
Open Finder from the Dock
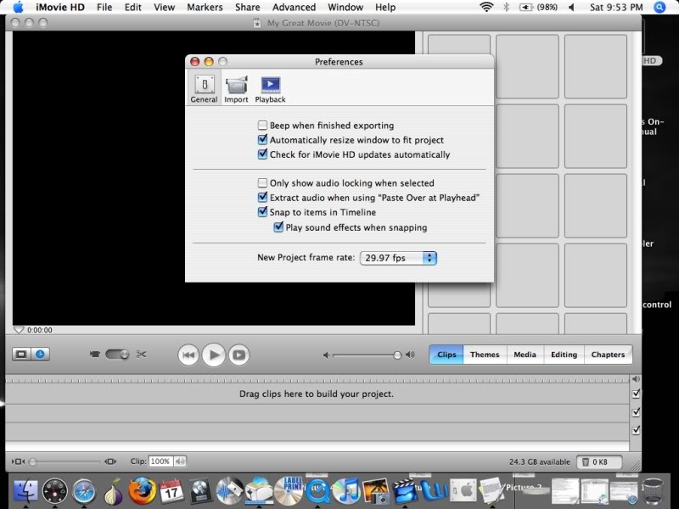click(25, 492)
